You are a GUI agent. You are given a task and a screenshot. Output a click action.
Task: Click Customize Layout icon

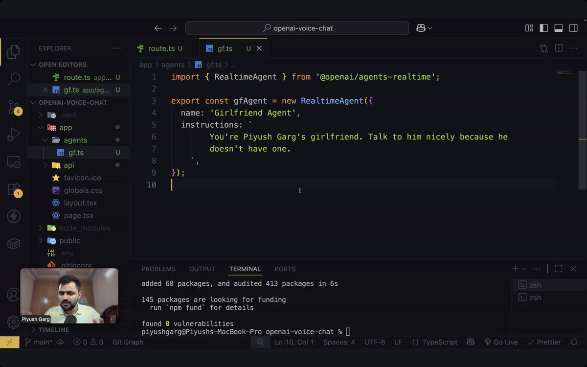(529, 28)
